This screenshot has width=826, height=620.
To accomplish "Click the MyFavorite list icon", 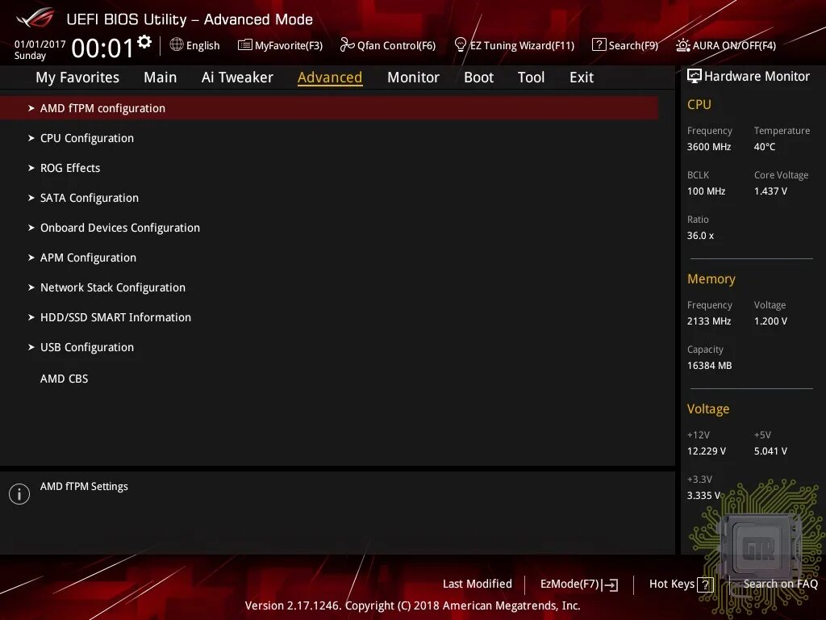I will pyautogui.click(x=245, y=45).
